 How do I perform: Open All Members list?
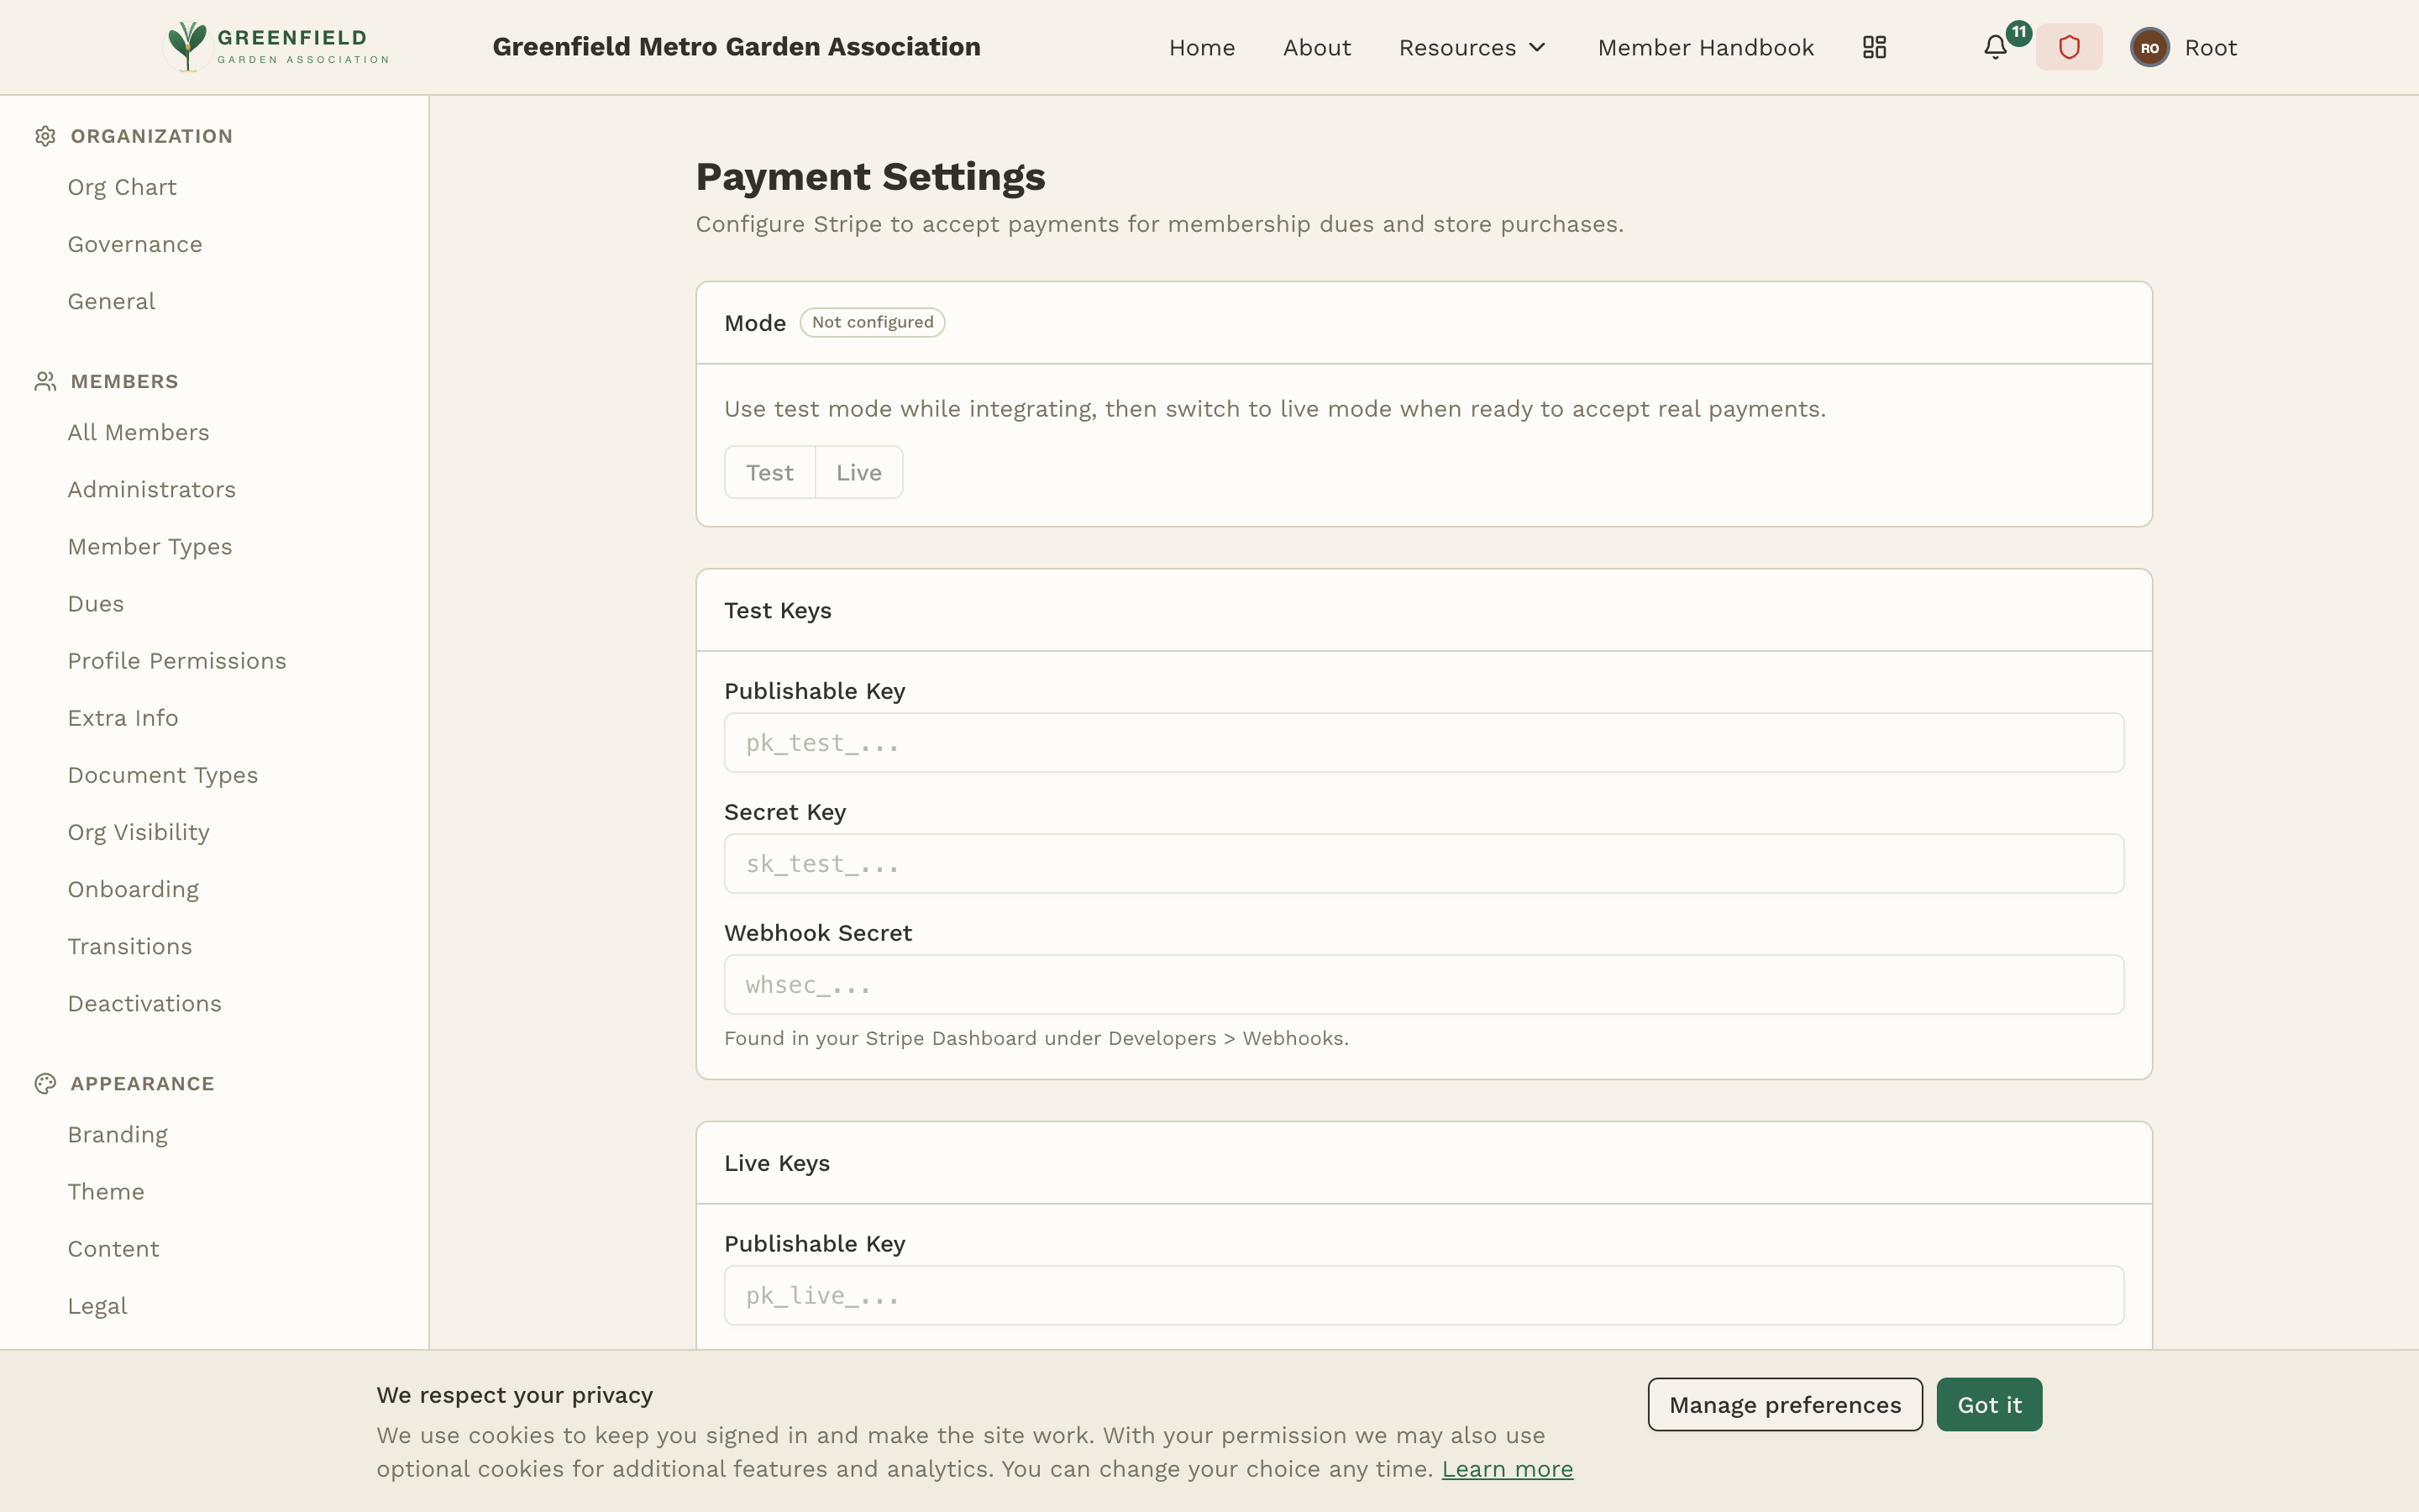pos(138,432)
